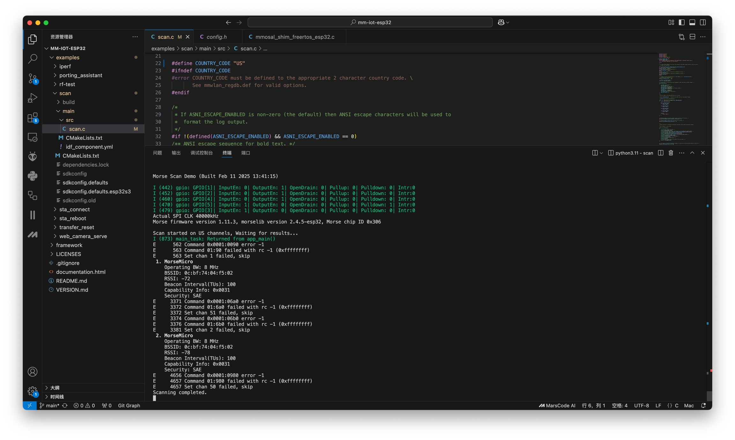The image size is (735, 440).
Task: Switch to the config.h editor tab
Action: click(217, 37)
